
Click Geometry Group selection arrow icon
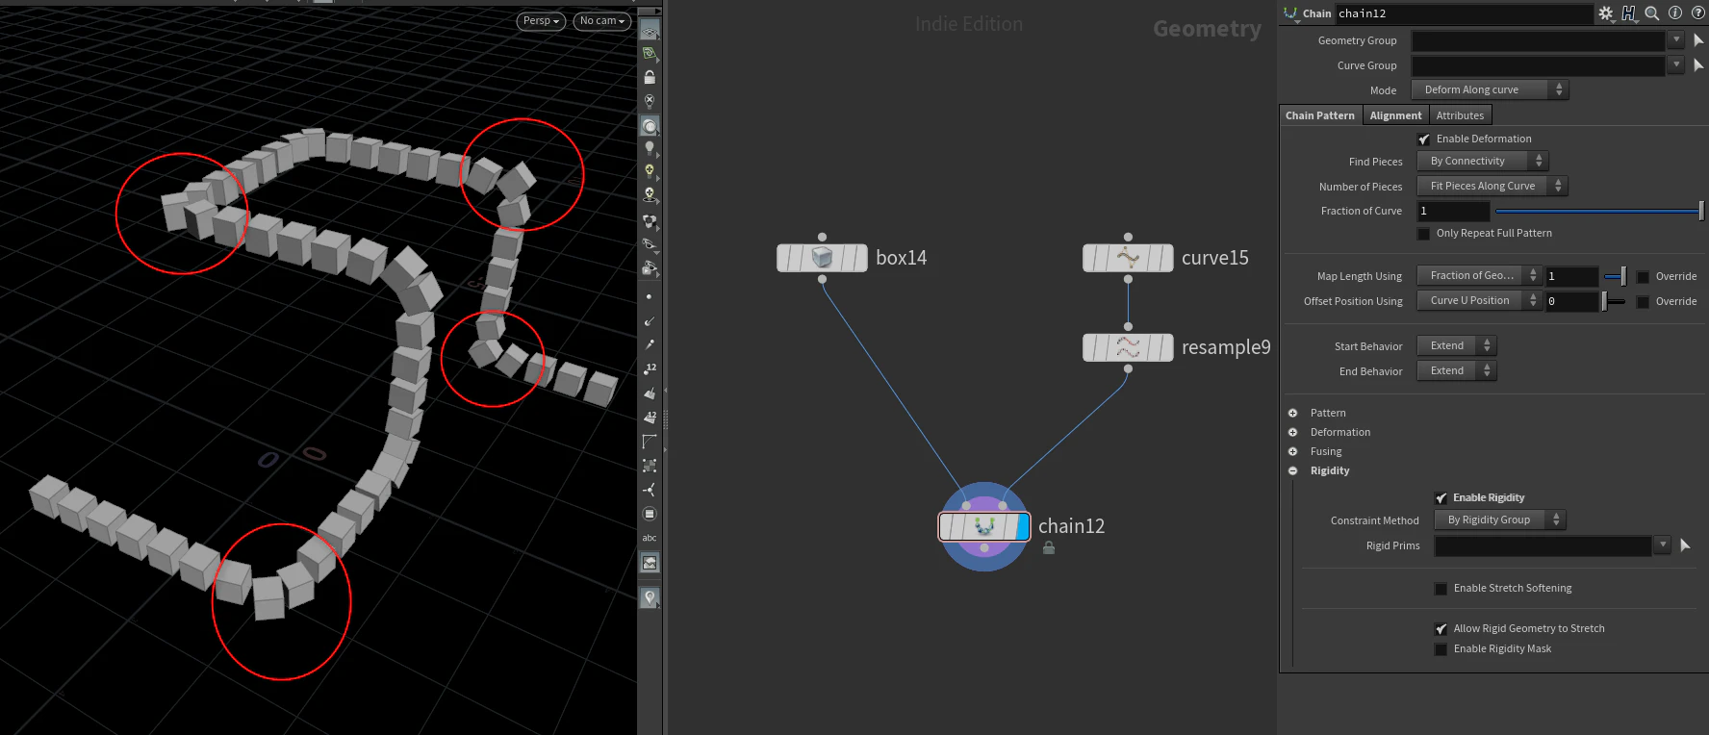(x=1698, y=40)
